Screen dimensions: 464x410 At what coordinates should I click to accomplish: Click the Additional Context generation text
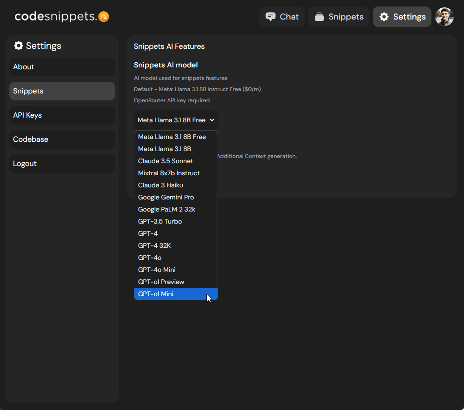click(x=257, y=156)
